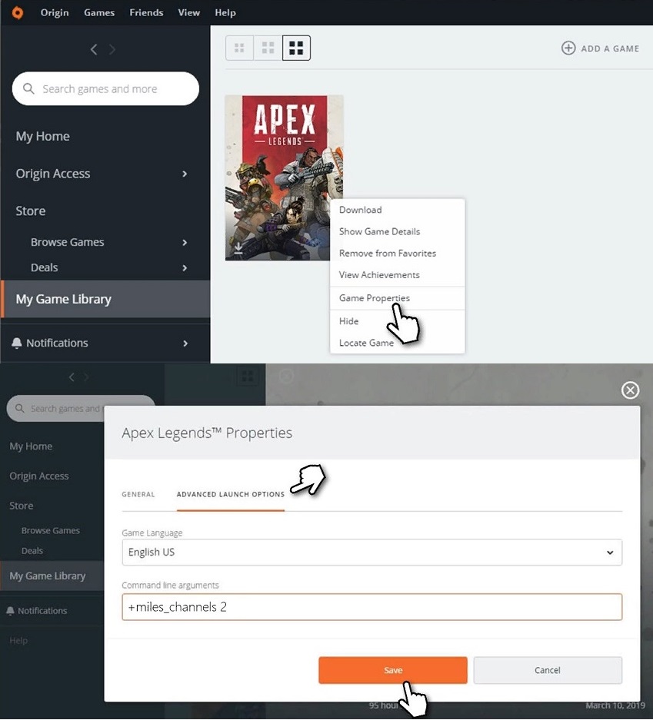Screen dimensions: 653x720
Task: Open Origin Access in lower sidebar
Action: coord(39,476)
